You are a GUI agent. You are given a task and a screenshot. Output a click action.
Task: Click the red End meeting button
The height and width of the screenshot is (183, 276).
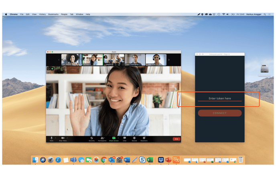click(x=177, y=139)
